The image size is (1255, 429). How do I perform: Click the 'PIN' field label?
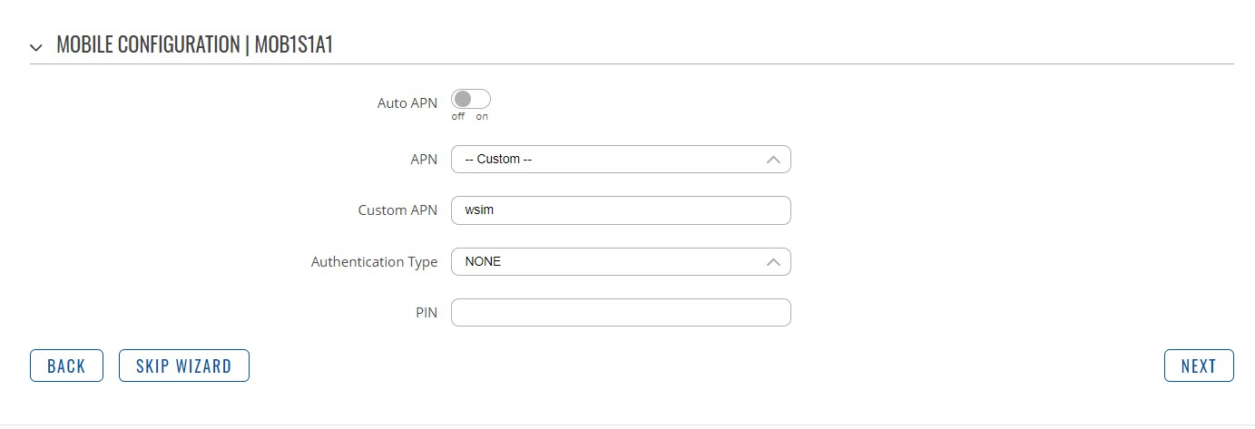[427, 313]
